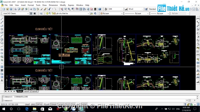Cut selection with the scissors icon
Viewport: 200px width, 112px height.
[x=31, y=9]
